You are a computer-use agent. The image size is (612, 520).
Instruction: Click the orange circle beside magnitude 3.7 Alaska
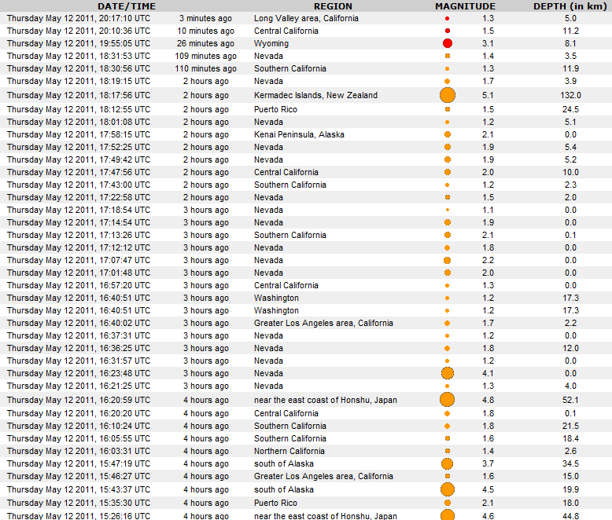448,463
